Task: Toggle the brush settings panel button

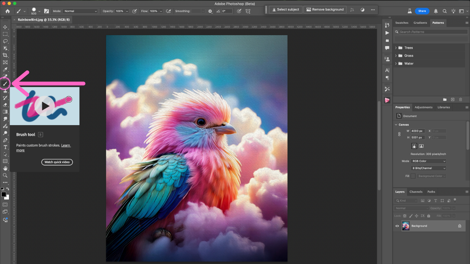Action: coord(46,11)
